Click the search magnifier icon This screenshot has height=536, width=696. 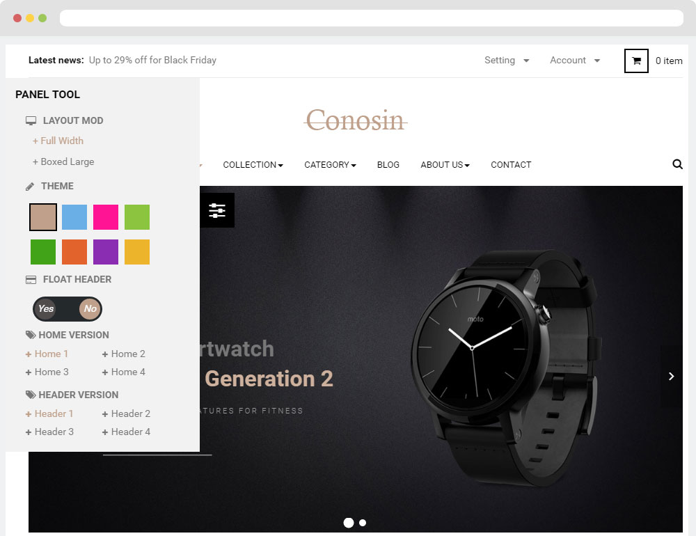(677, 164)
